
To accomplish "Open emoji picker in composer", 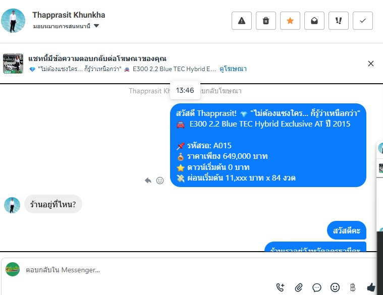I will coord(335,287).
